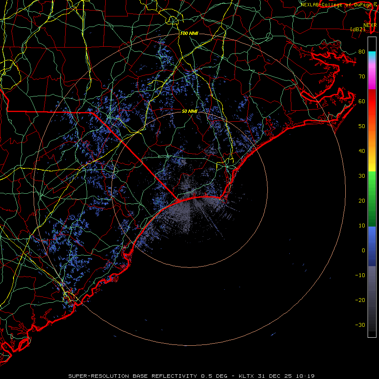Click the 'KLTX 31 DEC 25 10:19' timestamp

click(x=277, y=376)
